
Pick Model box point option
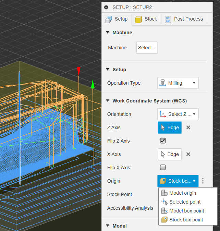(x=186, y=211)
